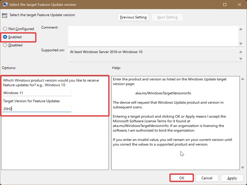This screenshot has height=185, width=247.
Task: Click the 'Options:' label
Action: point(9,68)
